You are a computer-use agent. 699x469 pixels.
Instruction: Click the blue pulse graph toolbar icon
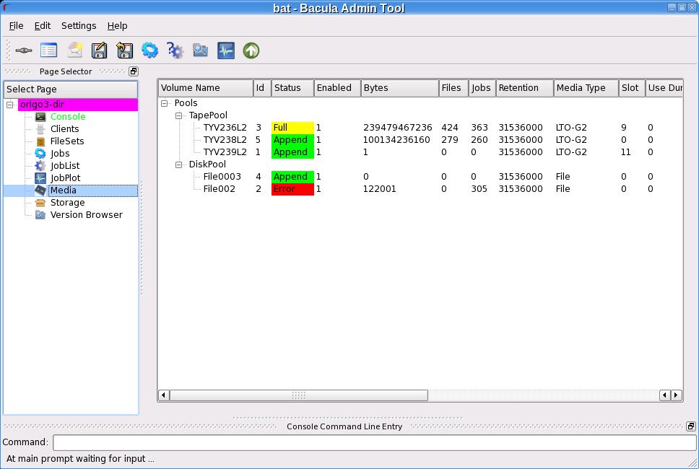tap(225, 51)
